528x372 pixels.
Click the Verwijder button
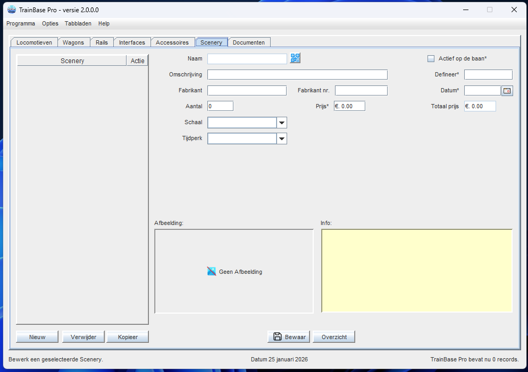tap(83, 337)
